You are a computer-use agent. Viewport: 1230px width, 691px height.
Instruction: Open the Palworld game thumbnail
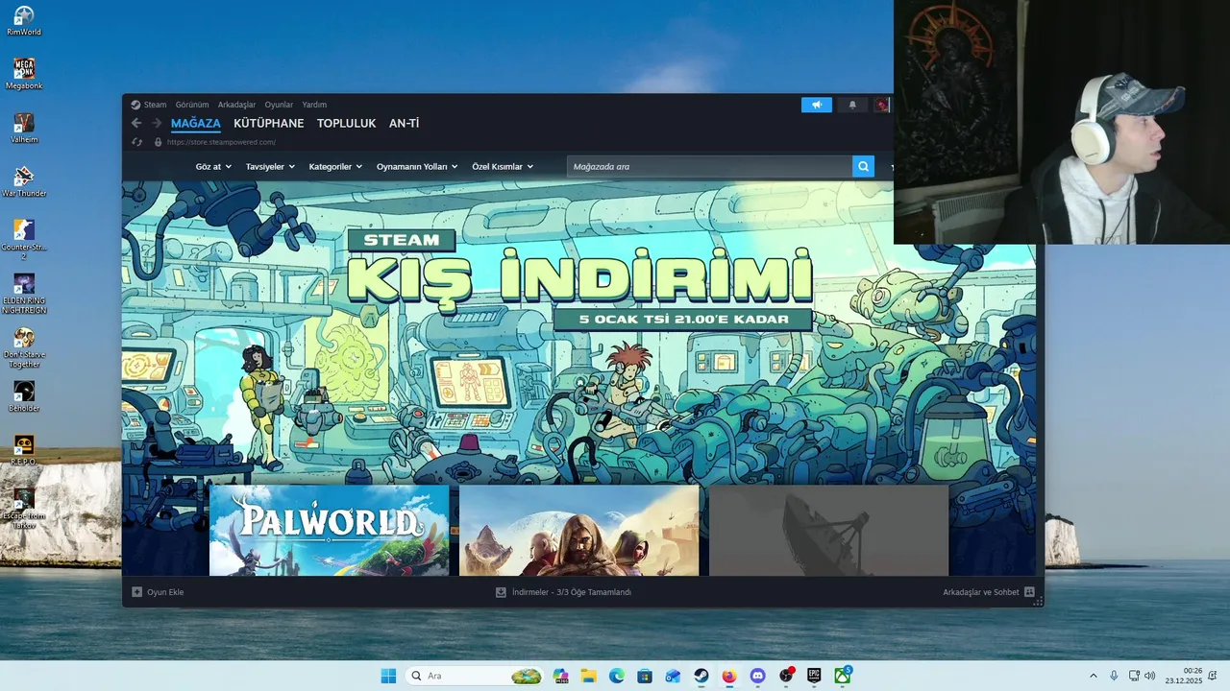[329, 530]
